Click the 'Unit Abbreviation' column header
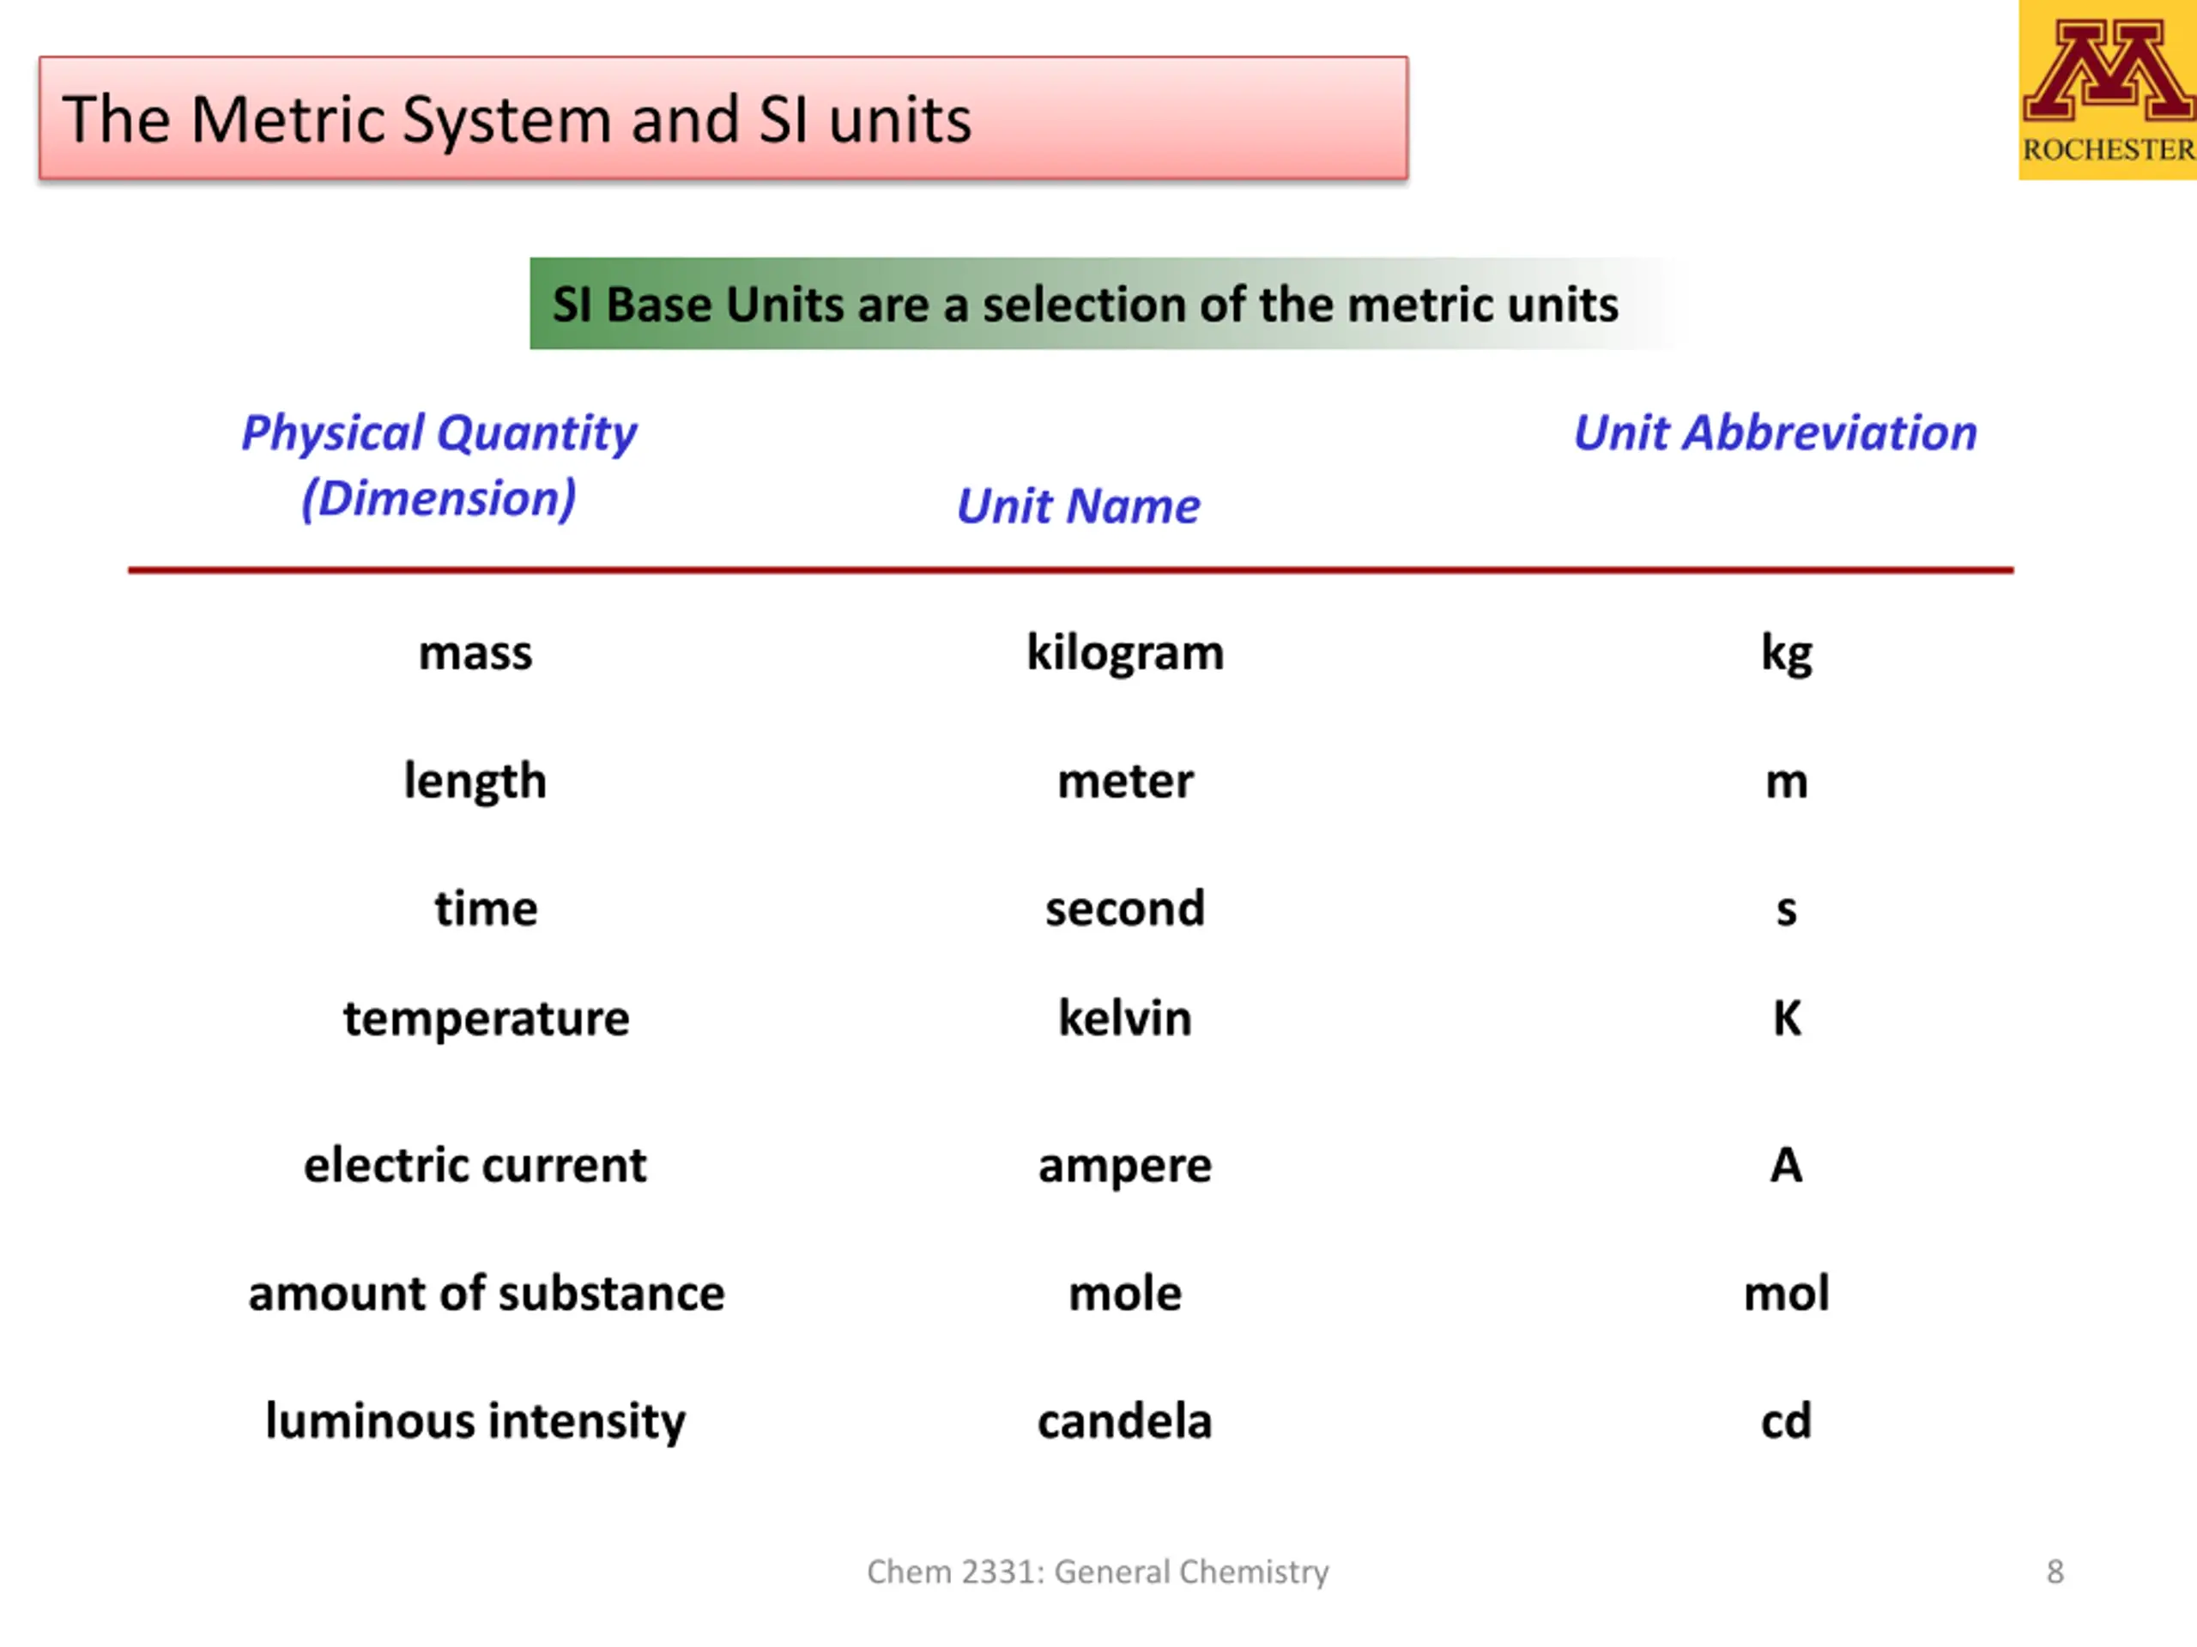 (1776, 434)
